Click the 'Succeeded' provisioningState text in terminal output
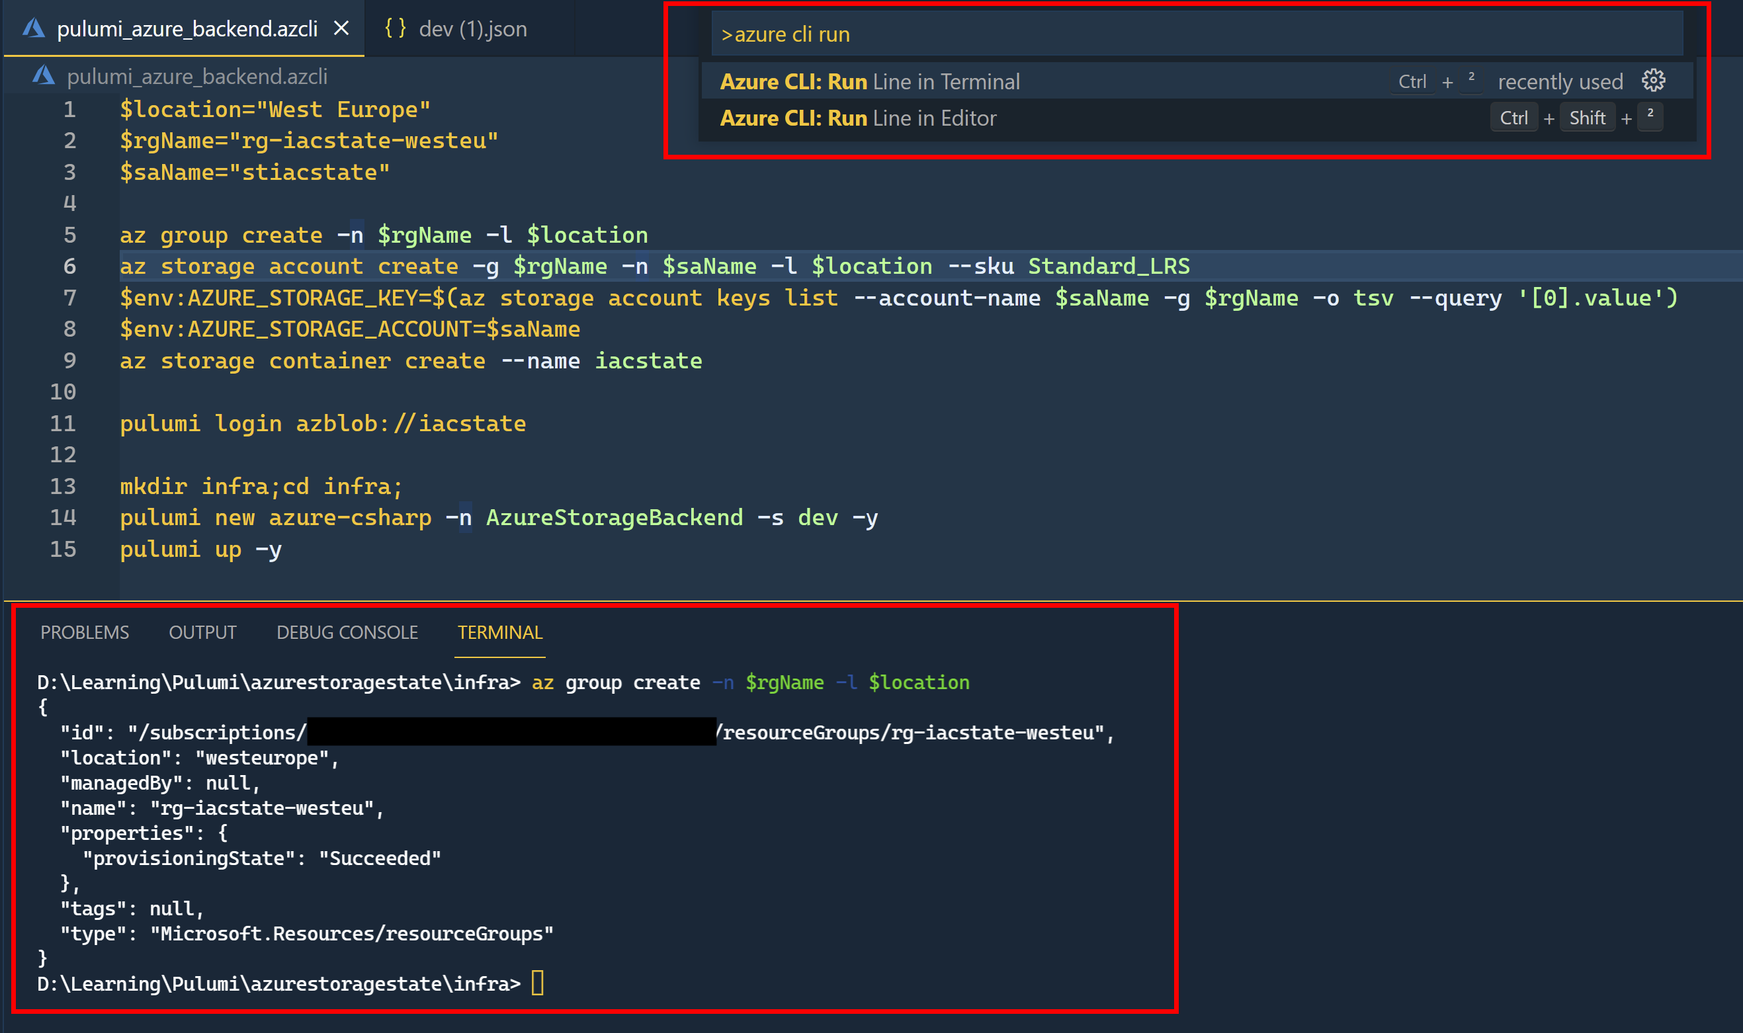Image resolution: width=1743 pixels, height=1033 pixels. pyautogui.click(x=380, y=858)
